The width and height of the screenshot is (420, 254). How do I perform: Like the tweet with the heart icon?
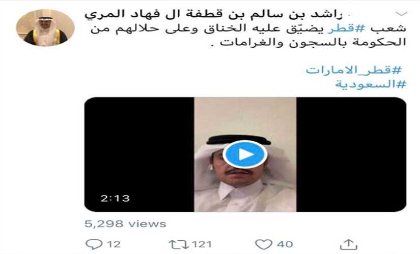click(264, 244)
